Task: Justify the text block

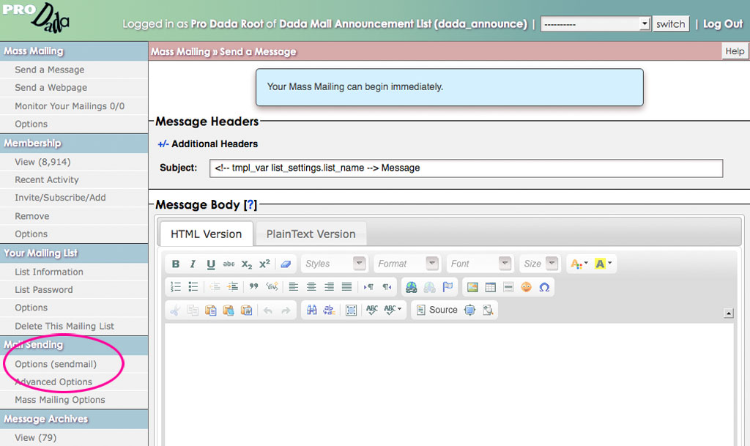Action: point(346,287)
